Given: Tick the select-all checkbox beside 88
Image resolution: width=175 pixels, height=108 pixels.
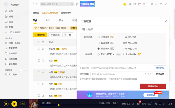Looking at the screenshot, I should [39, 42].
